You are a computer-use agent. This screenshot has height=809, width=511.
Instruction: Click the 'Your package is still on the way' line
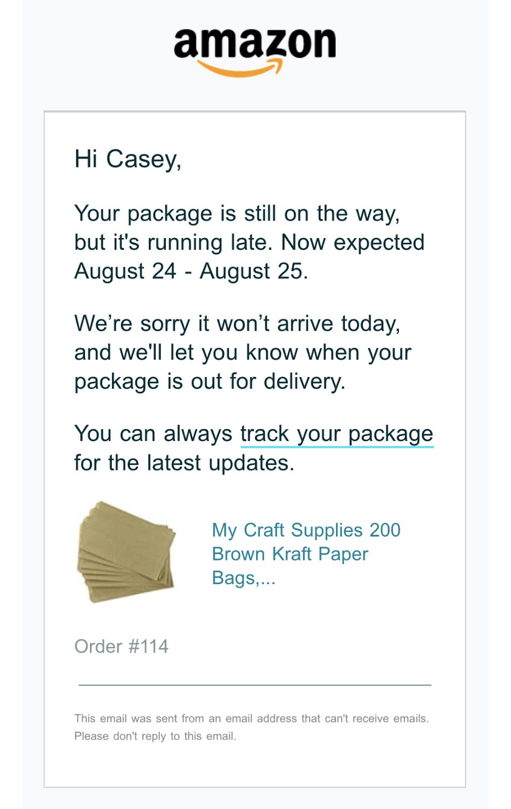[x=237, y=214]
